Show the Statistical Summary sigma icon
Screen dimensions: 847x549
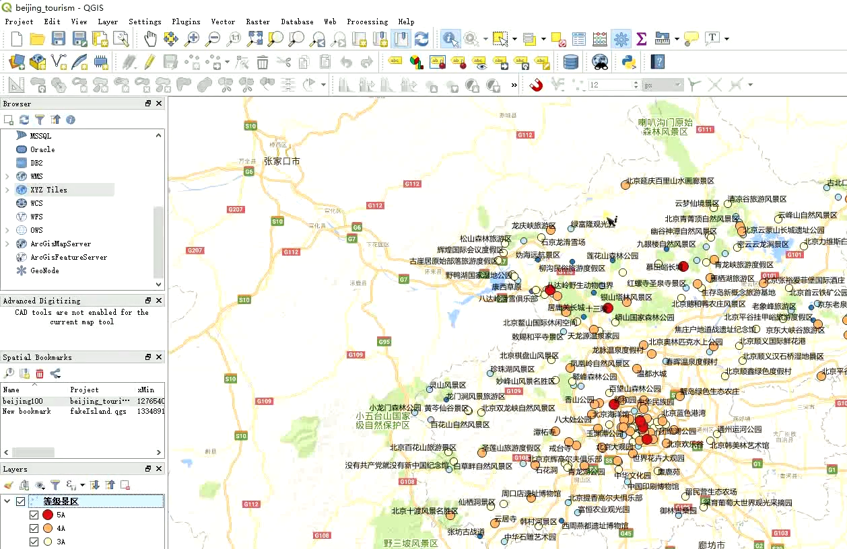[x=642, y=39]
